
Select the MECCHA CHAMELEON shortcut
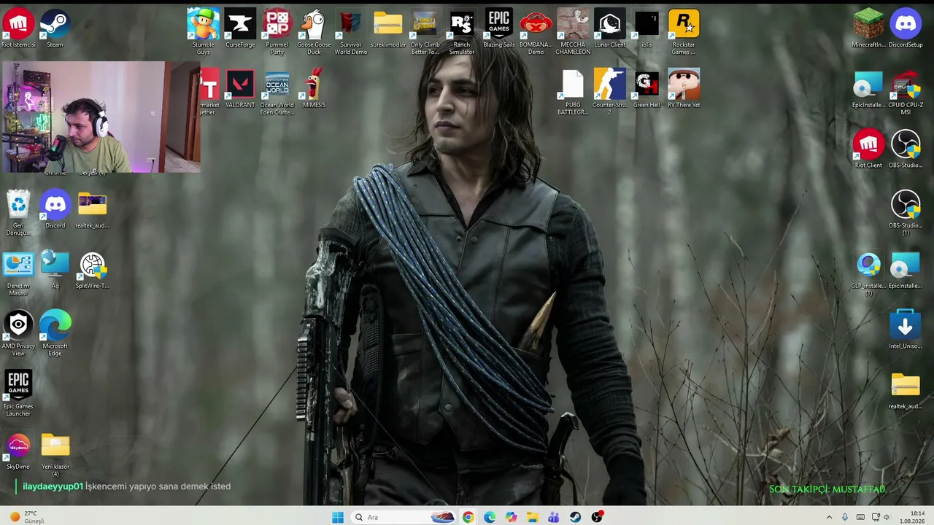pos(573,31)
